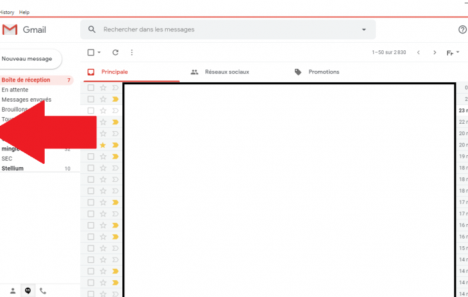This screenshot has height=297, width=468.
Task: Star the message dated 15
Action: pos(103,248)
